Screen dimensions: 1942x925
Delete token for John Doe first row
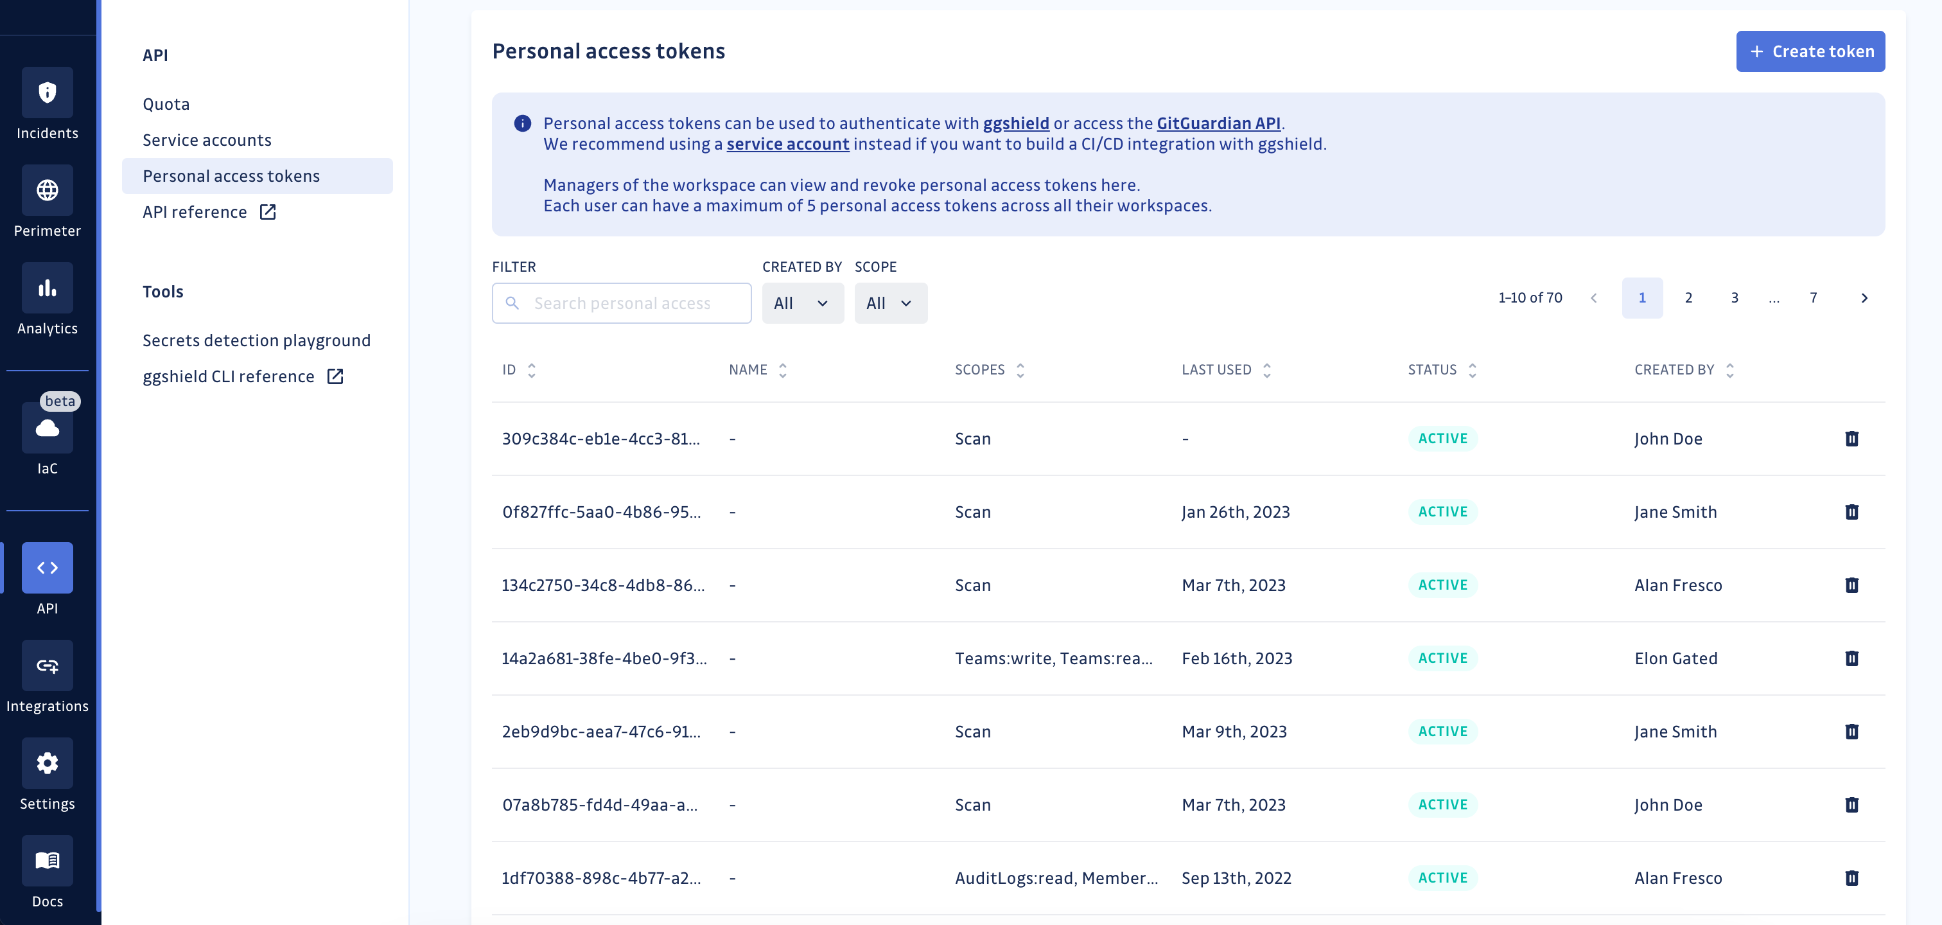(x=1853, y=438)
